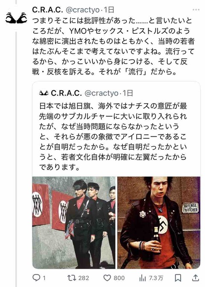
Task: Open the main tweet's 1日 timestamp
Action: (x=109, y=10)
